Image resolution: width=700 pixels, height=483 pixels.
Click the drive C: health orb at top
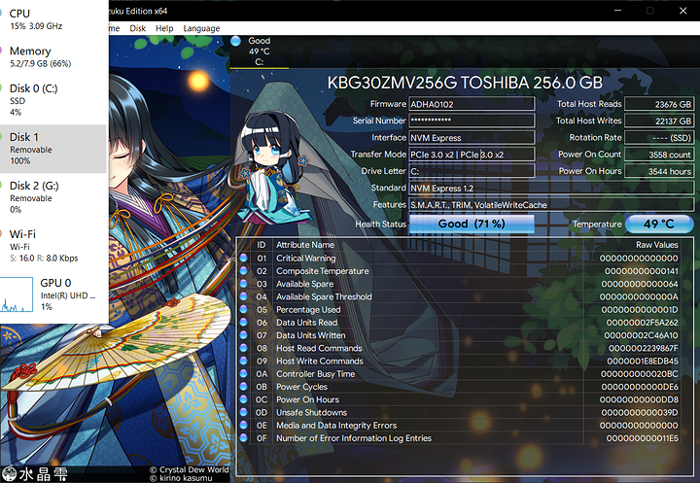pyautogui.click(x=235, y=41)
